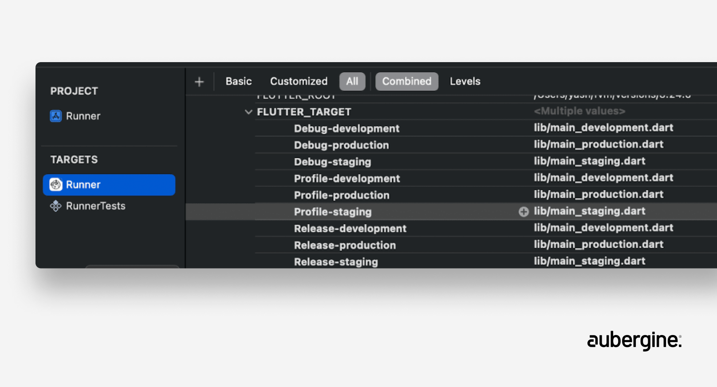717x387 pixels.
Task: Select the Release-production configuration row
Action: click(345, 245)
